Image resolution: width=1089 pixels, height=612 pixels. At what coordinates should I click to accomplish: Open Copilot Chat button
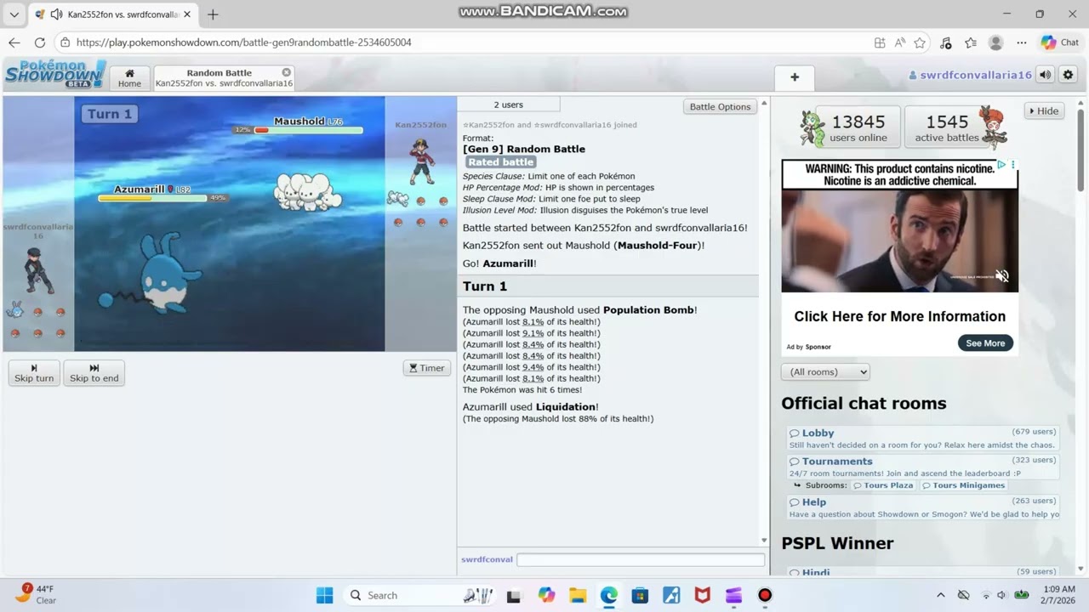point(1060,42)
